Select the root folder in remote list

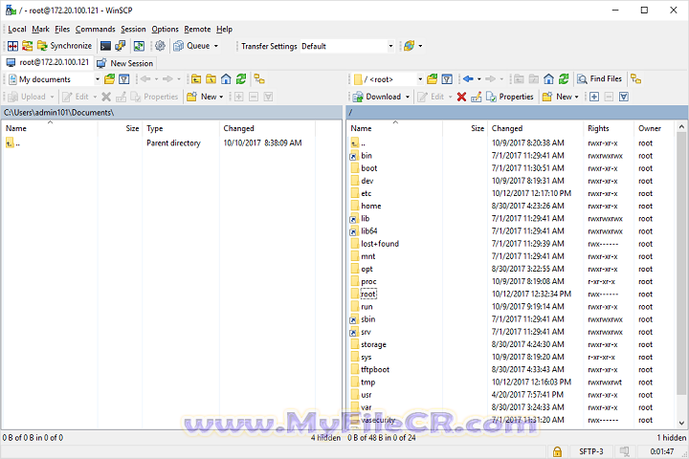[x=368, y=295]
